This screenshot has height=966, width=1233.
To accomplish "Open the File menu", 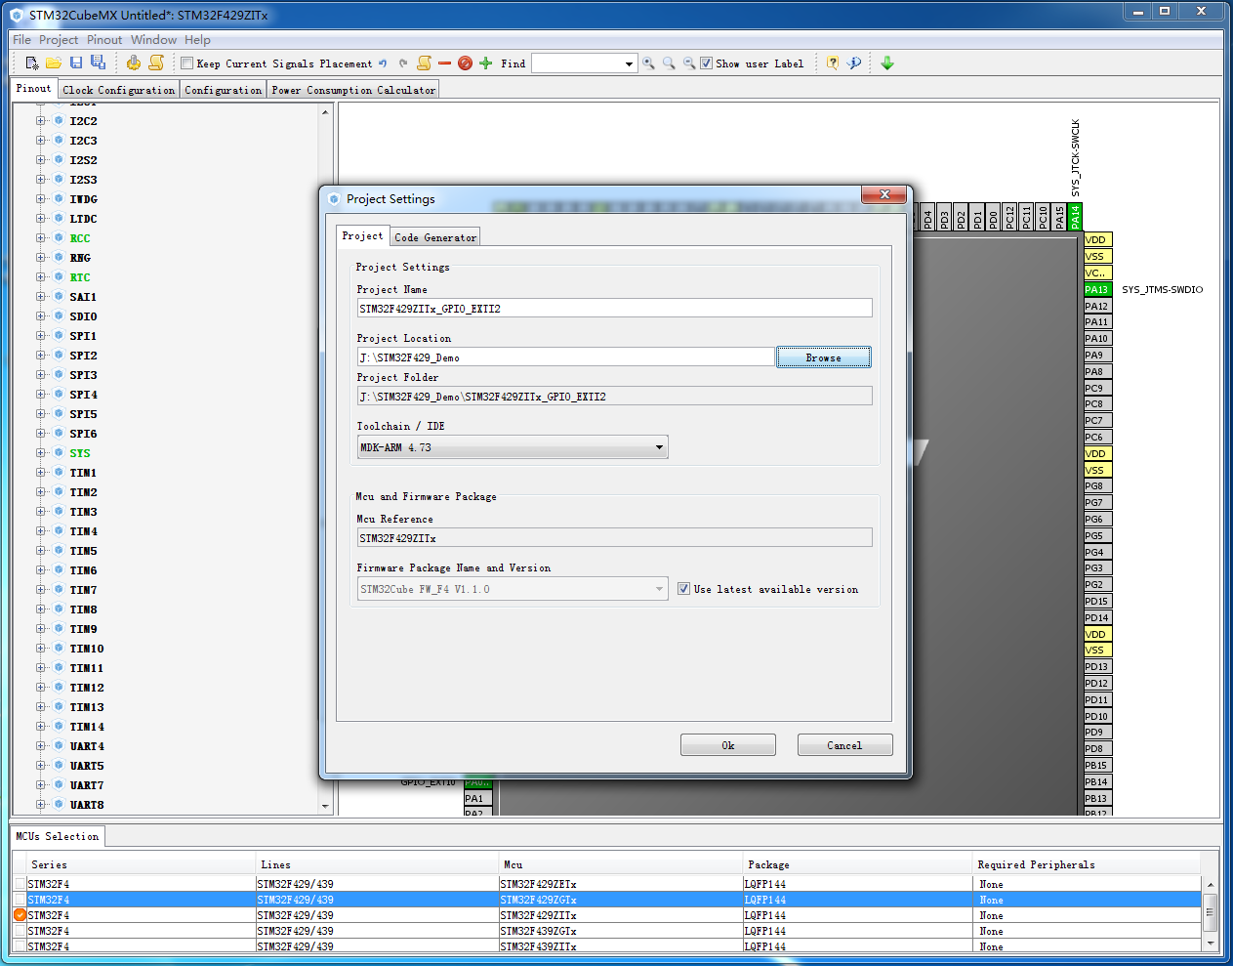I will coord(21,40).
